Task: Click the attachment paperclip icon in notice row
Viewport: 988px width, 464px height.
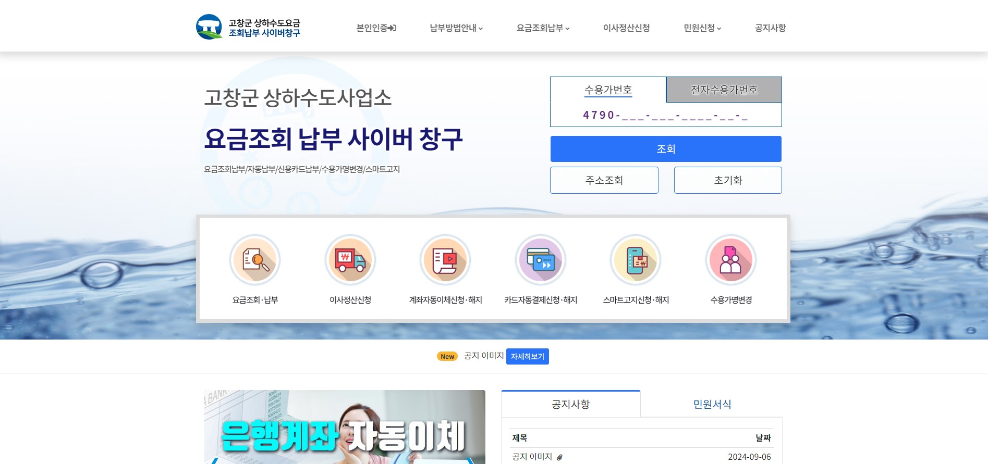Action: [x=559, y=457]
